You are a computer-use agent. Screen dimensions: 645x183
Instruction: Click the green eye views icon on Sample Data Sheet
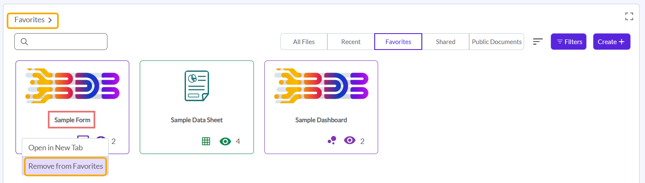pos(225,141)
